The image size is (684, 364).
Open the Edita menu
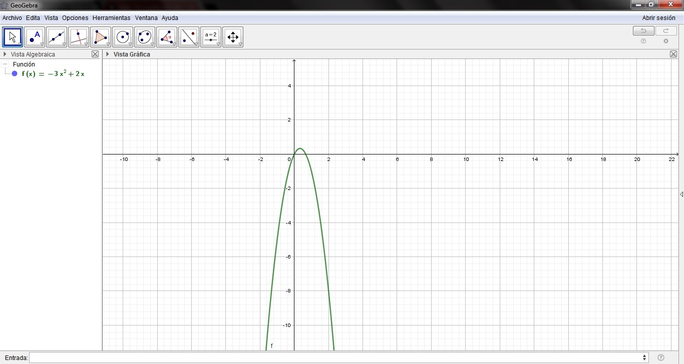click(x=33, y=18)
